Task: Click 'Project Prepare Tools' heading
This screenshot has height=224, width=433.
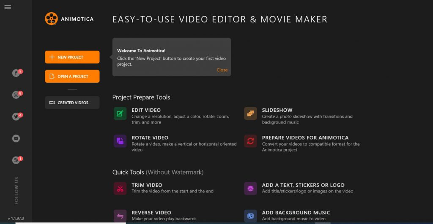Action: [x=141, y=97]
